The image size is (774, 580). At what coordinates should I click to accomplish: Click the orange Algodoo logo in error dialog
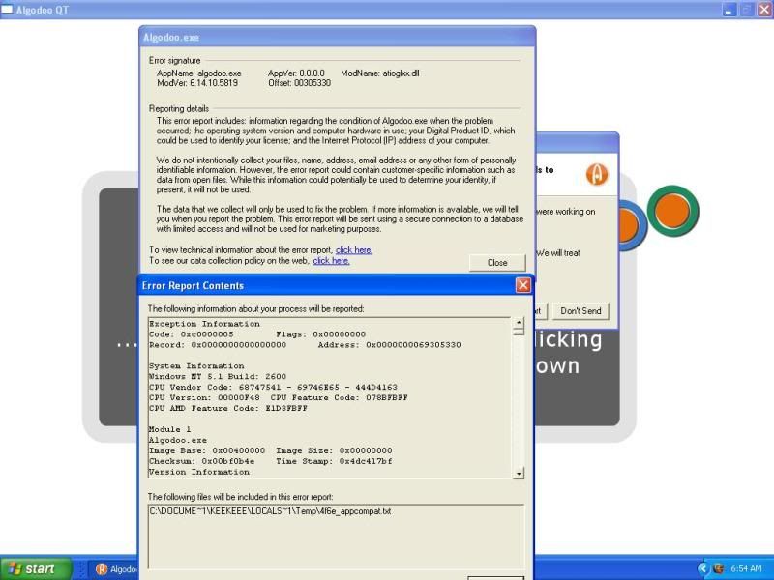click(x=597, y=175)
